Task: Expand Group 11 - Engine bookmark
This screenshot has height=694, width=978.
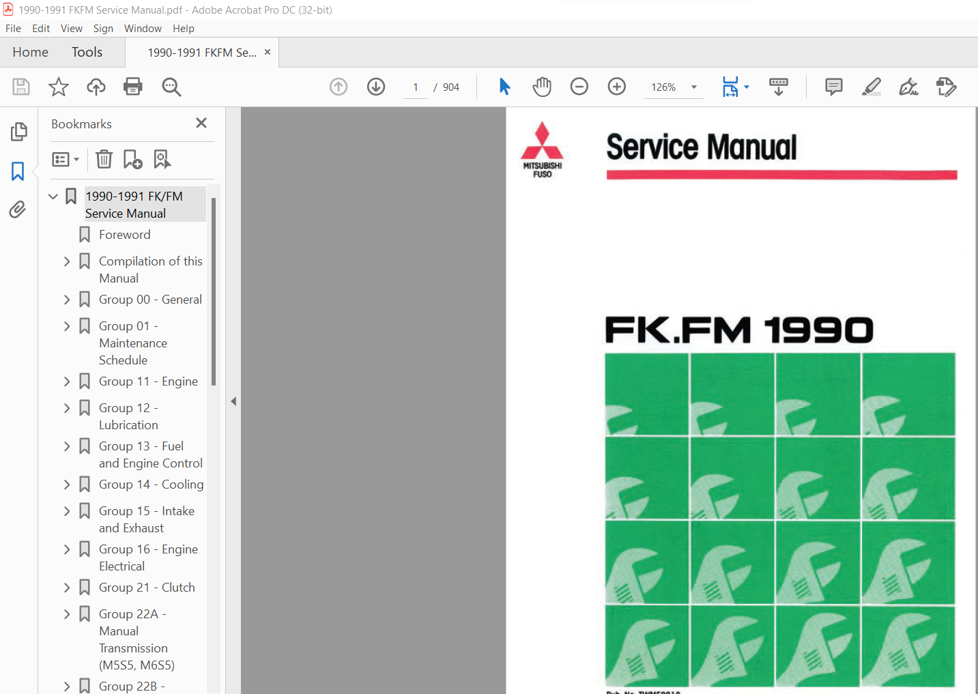Action: 67,381
